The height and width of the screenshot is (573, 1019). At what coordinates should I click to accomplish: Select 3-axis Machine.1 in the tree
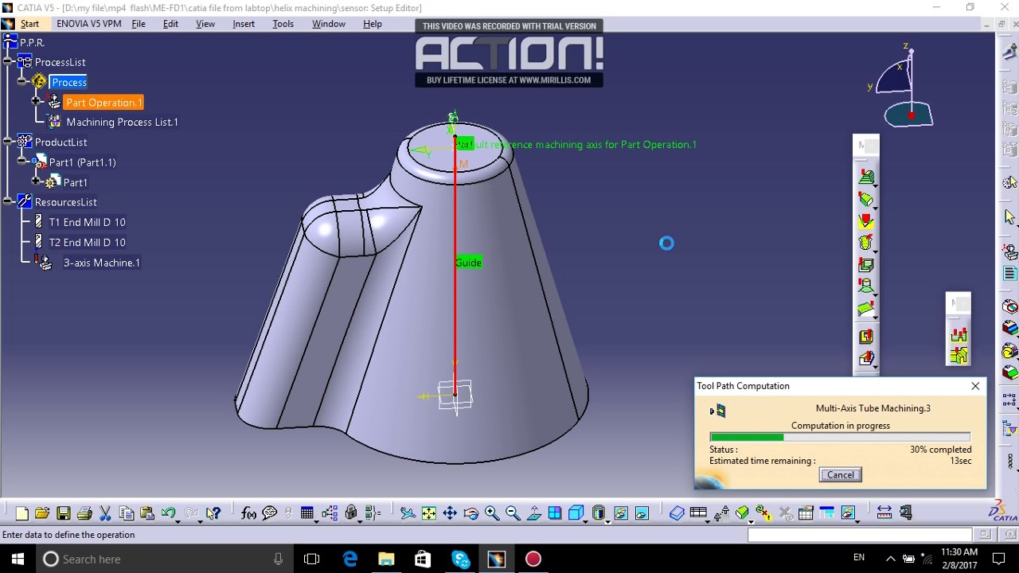pos(101,263)
